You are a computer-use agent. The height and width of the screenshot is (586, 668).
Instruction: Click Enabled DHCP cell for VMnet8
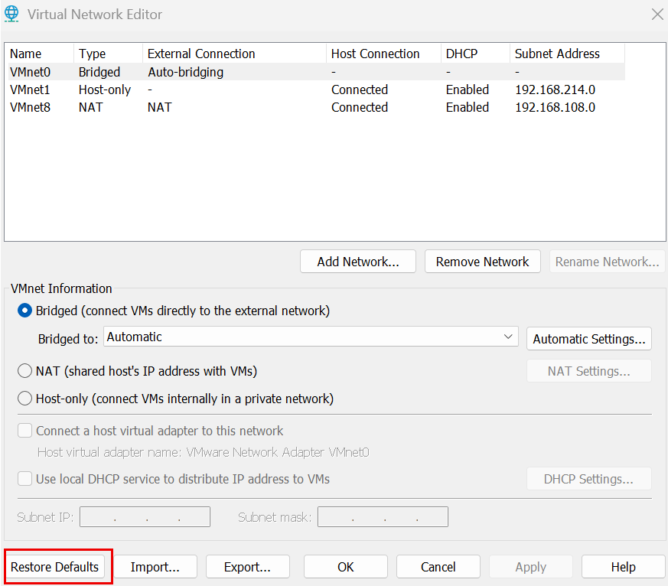(468, 107)
